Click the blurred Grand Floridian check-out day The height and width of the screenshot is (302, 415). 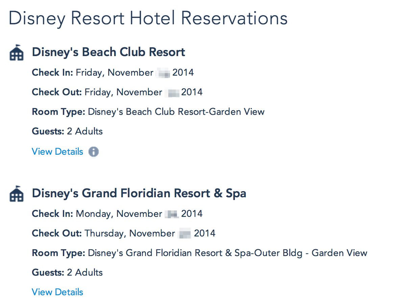[x=185, y=234]
